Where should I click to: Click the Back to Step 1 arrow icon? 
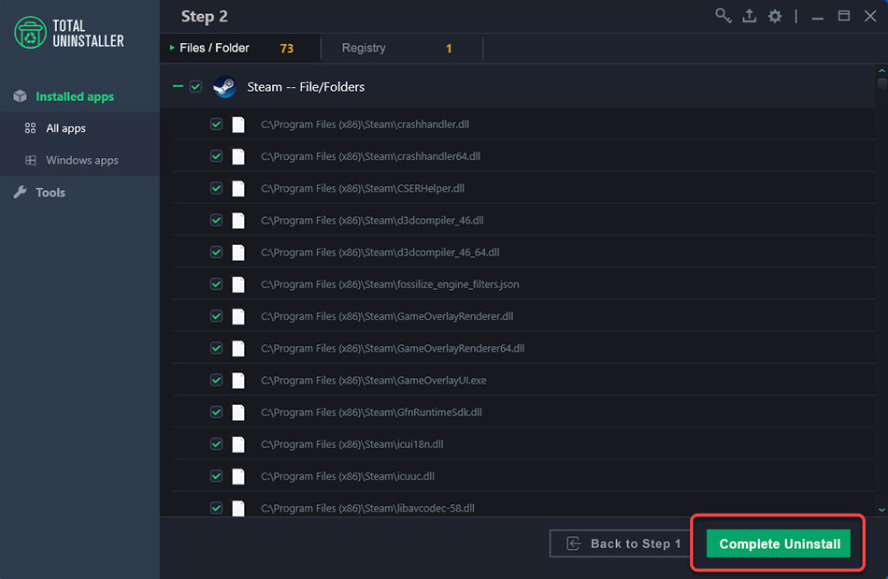(x=574, y=543)
